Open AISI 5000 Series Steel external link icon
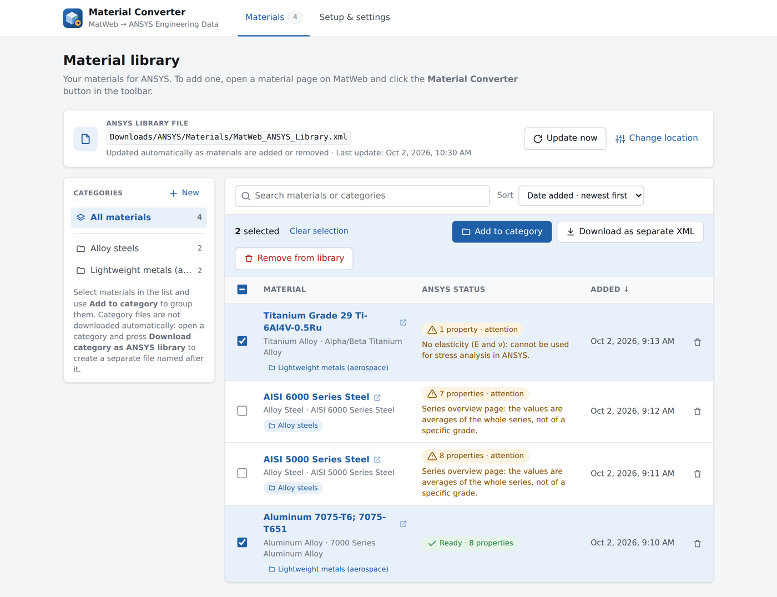 (x=377, y=459)
